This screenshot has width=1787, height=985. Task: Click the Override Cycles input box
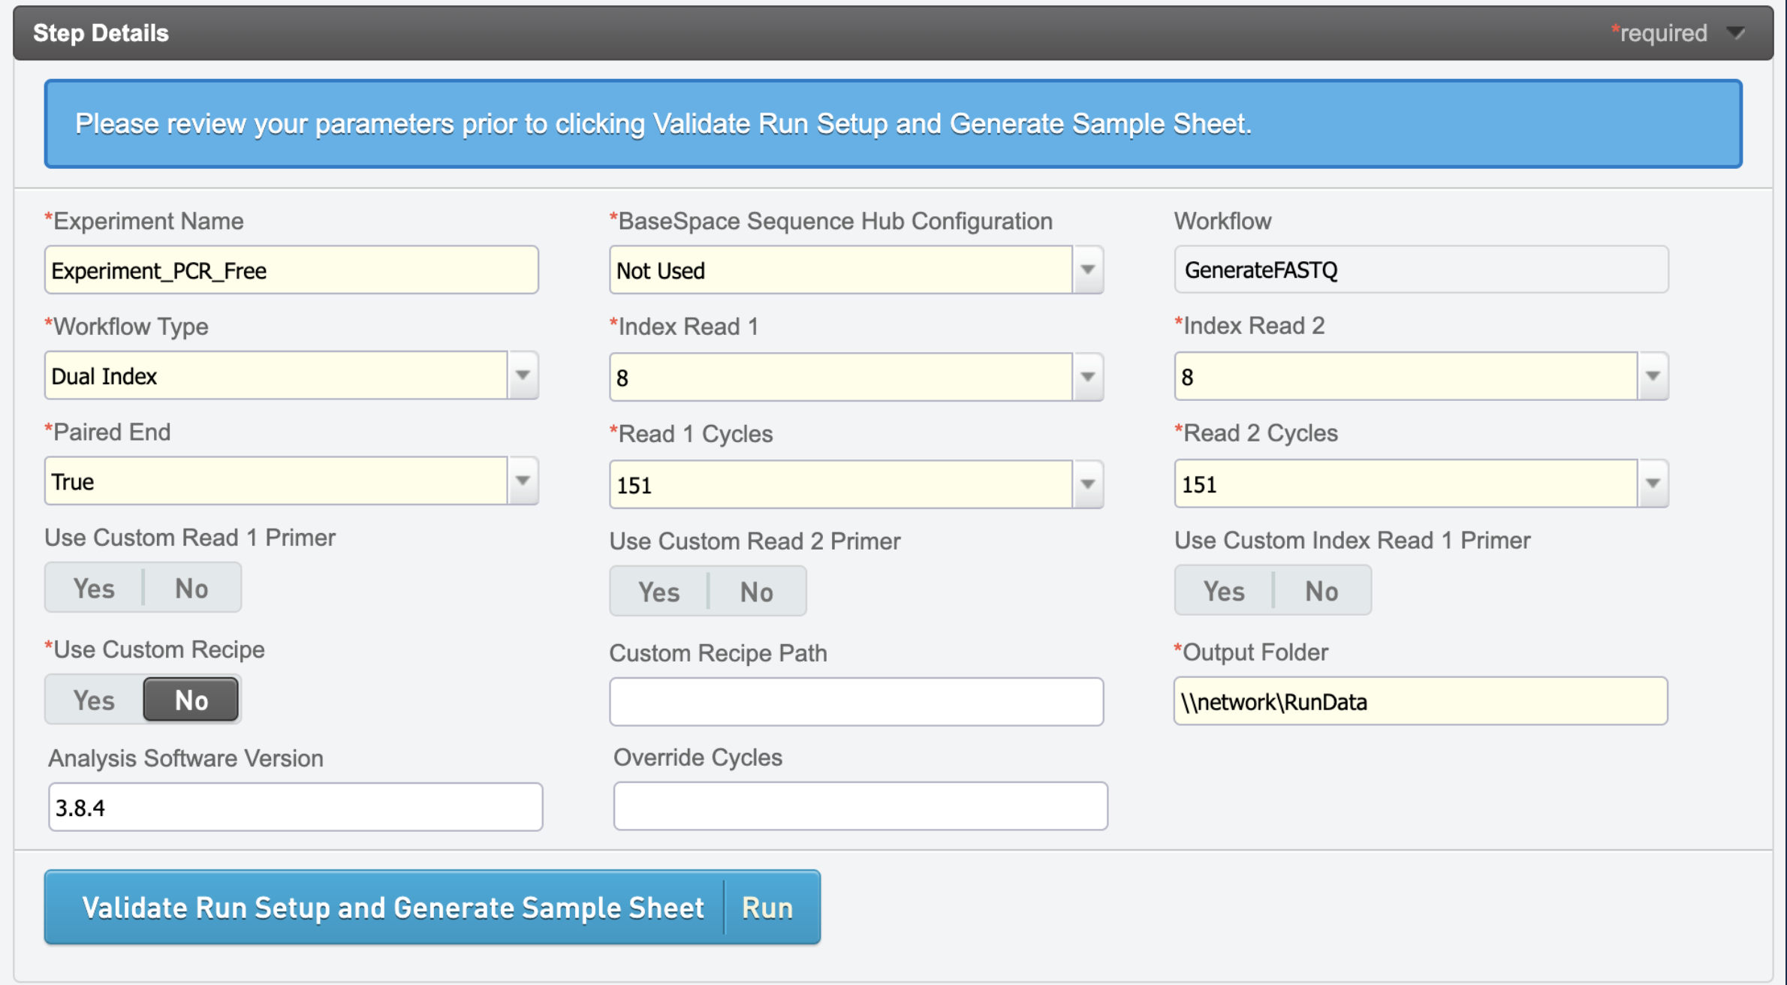860,806
